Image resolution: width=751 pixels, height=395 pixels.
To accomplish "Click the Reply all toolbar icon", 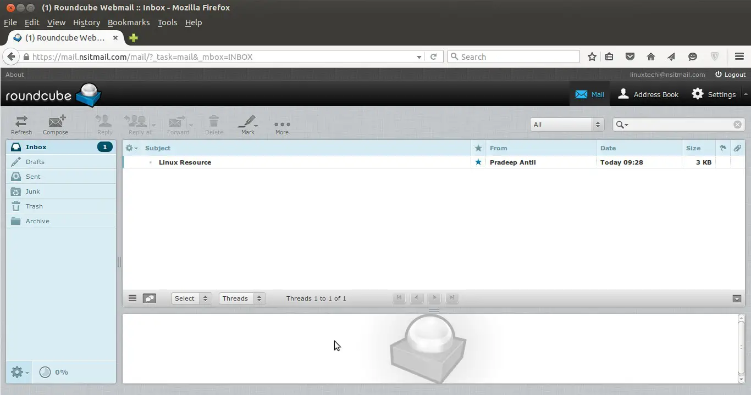I will [136, 125].
